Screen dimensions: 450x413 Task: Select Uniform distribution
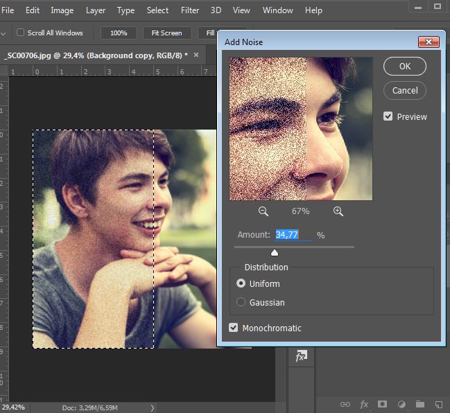click(241, 283)
